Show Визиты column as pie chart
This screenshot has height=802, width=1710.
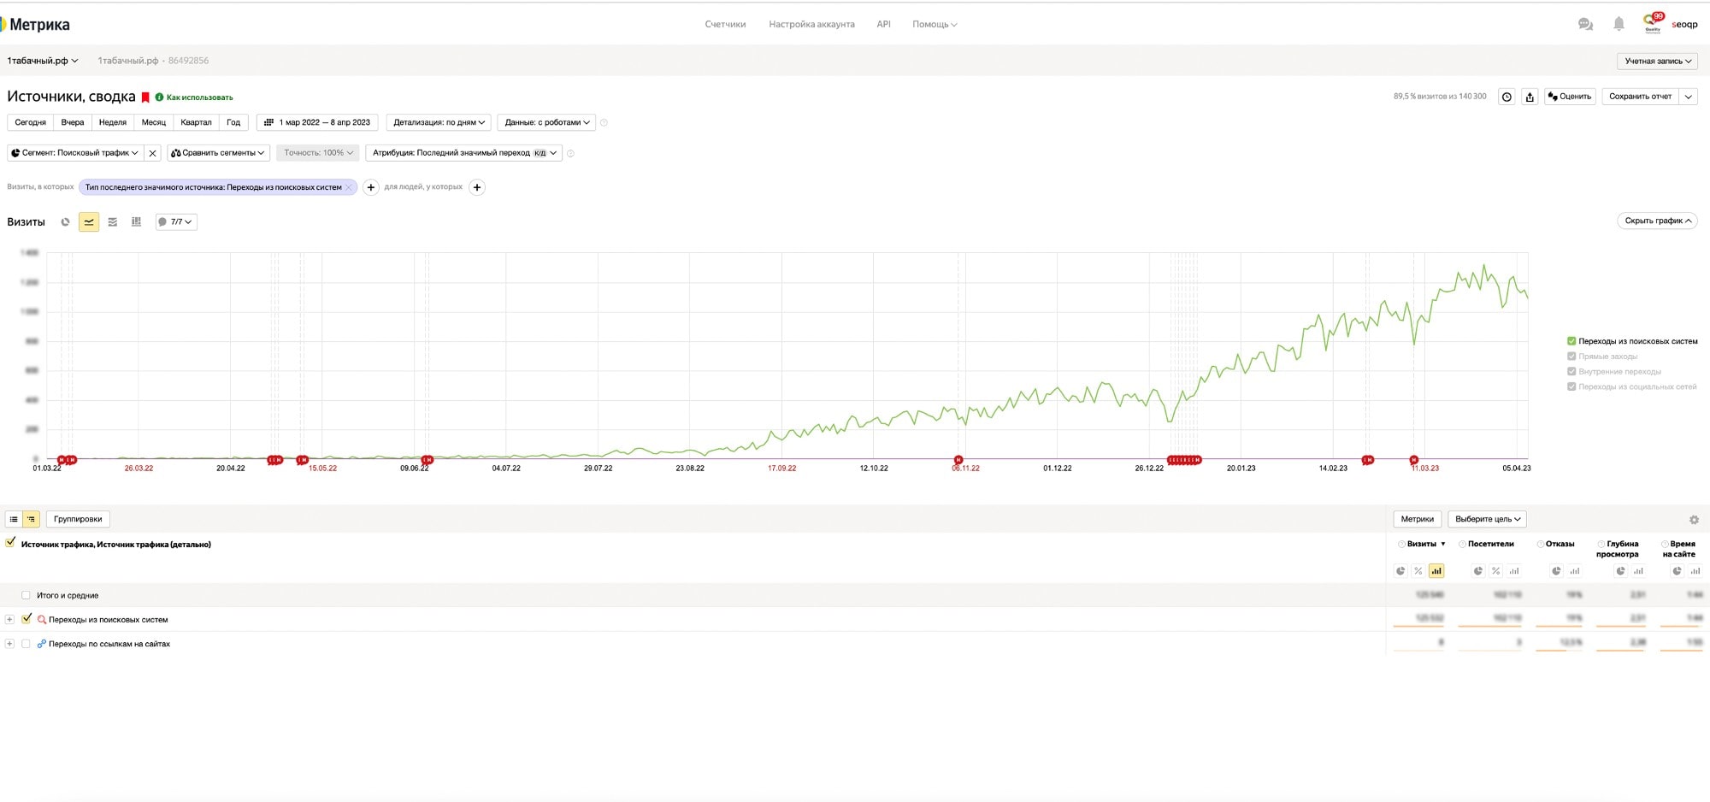(x=1400, y=571)
